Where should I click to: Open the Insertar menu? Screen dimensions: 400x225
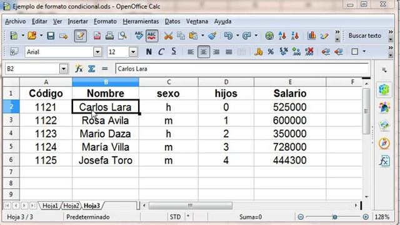pyautogui.click(x=77, y=21)
